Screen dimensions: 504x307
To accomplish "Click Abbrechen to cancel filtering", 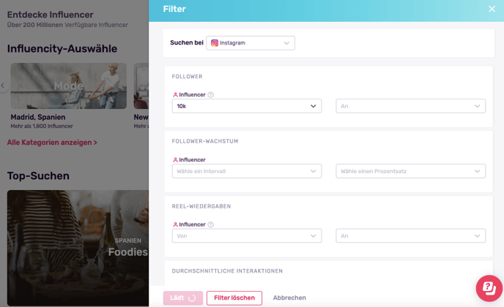I will click(x=289, y=298).
